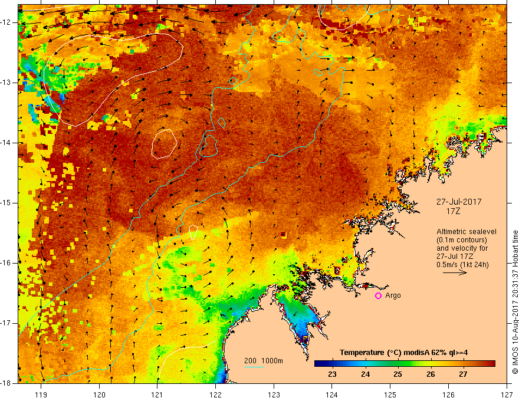Click the colorbar value 25

coord(398,374)
